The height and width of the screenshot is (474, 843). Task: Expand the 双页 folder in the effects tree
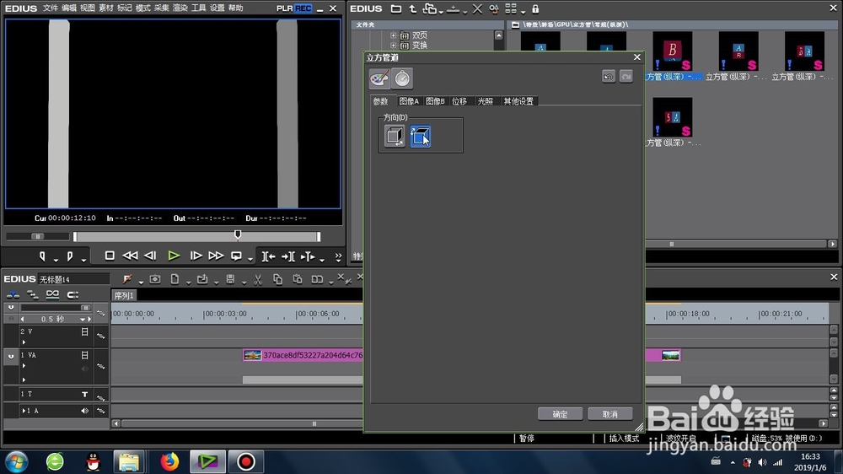coord(393,35)
